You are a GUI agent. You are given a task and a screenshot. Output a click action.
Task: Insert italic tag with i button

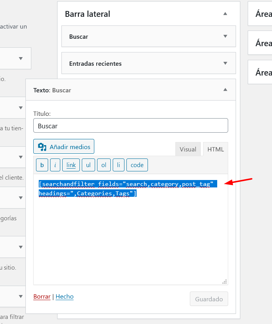pyautogui.click(x=55, y=165)
